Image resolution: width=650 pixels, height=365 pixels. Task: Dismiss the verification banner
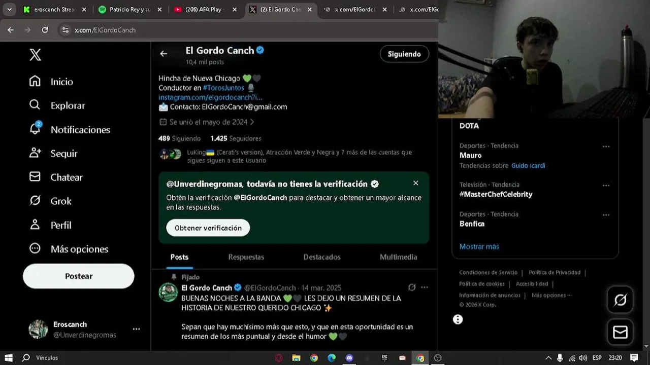(416, 183)
